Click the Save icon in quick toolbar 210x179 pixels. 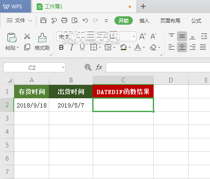43,20
